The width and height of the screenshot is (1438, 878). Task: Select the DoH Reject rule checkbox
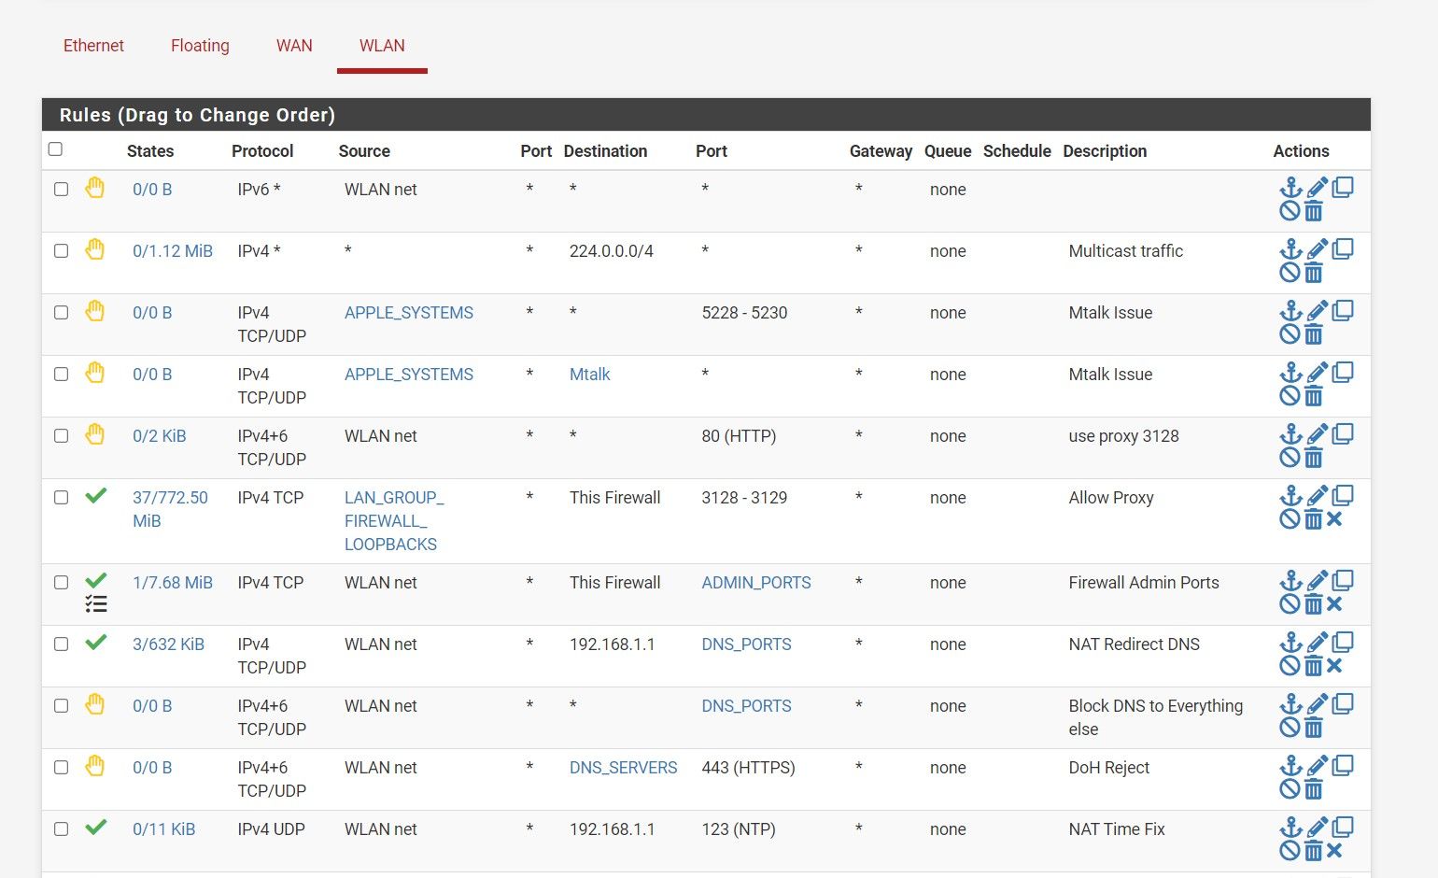coord(62,767)
